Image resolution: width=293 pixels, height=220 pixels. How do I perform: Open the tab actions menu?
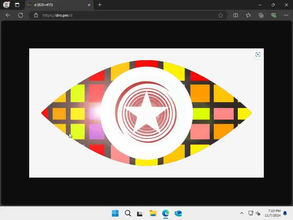click(17, 5)
